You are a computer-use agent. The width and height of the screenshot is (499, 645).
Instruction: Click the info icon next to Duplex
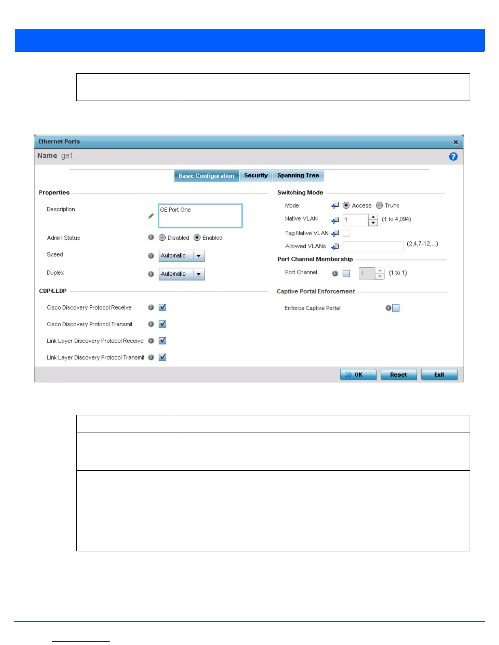pos(151,274)
